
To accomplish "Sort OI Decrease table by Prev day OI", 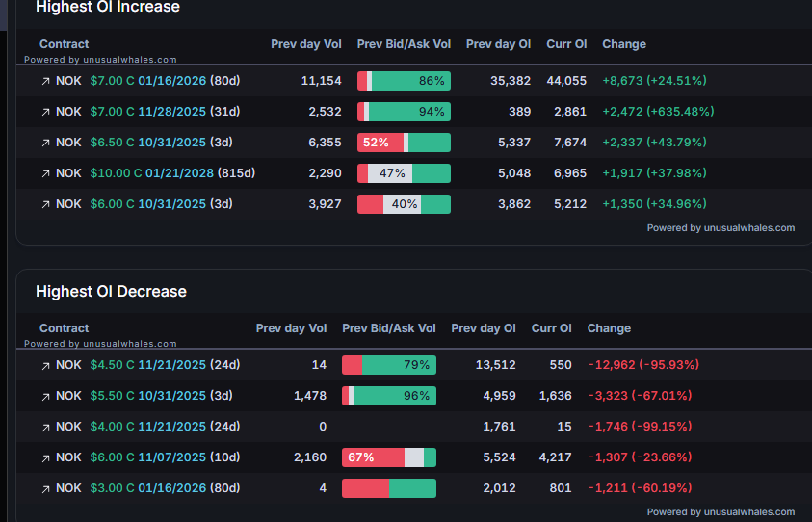I will point(483,328).
